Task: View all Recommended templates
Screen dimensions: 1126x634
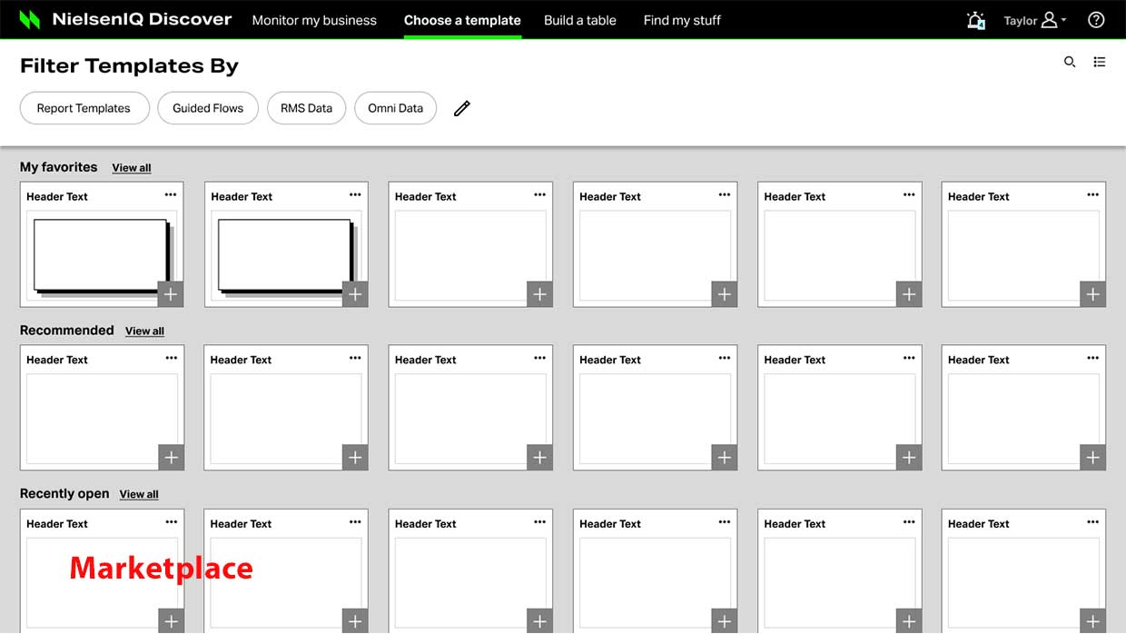Action: tap(144, 332)
